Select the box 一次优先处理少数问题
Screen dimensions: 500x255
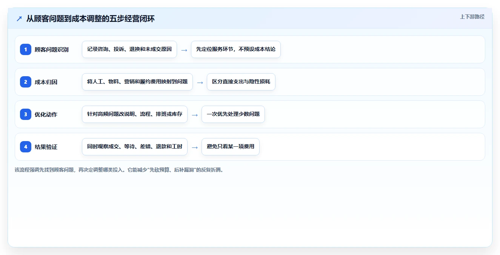[x=233, y=114]
